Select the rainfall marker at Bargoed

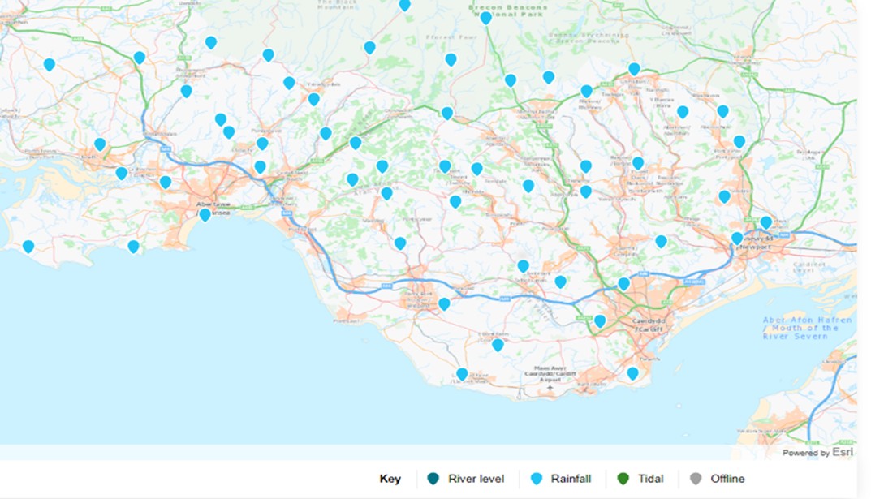(x=638, y=163)
